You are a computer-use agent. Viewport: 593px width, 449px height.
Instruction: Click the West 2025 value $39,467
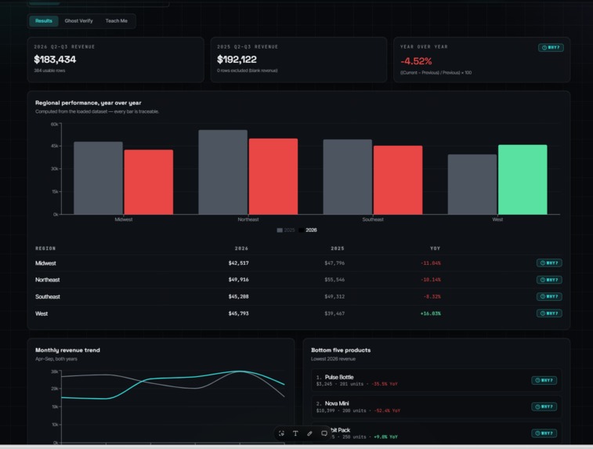[334, 313]
